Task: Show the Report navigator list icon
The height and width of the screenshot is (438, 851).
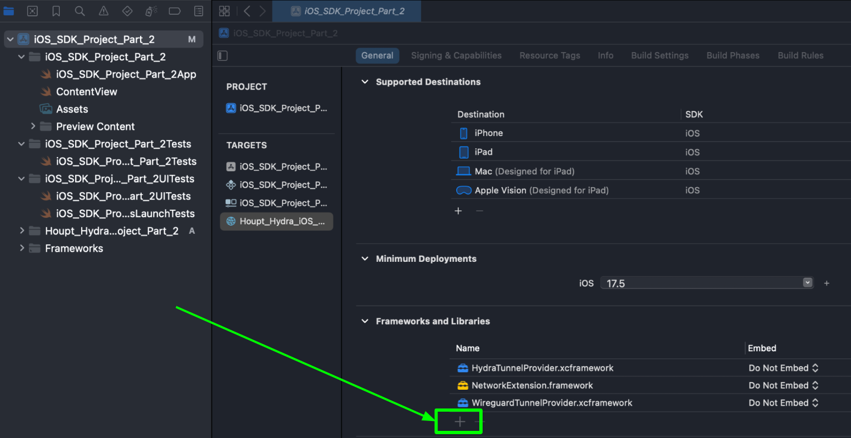Action: [x=199, y=11]
